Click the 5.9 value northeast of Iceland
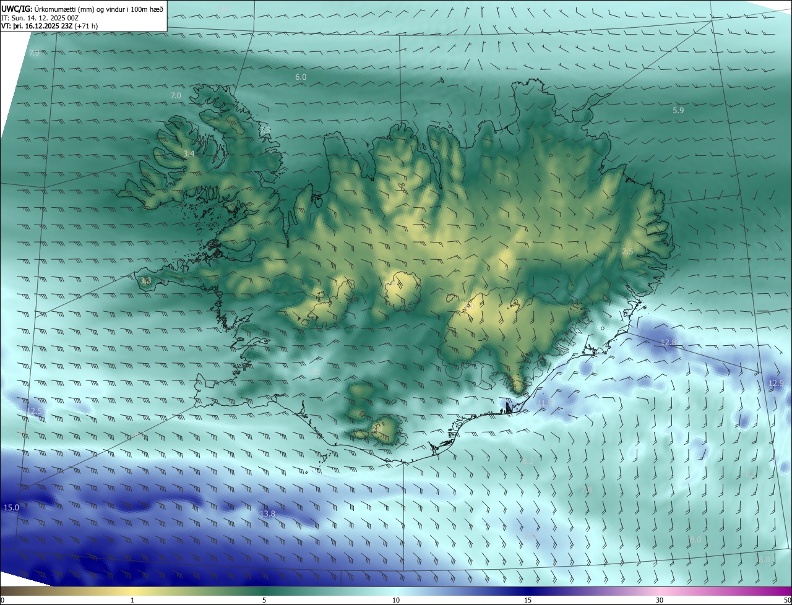 678,111
